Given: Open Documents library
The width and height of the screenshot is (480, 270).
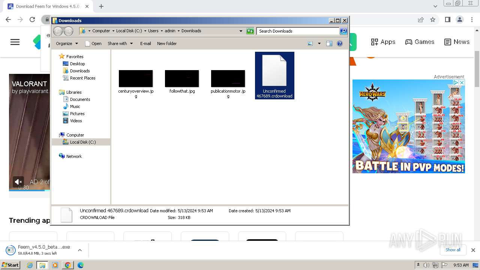Looking at the screenshot, I should [x=80, y=99].
